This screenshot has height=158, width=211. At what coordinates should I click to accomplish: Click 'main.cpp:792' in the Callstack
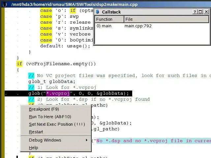point(138,26)
